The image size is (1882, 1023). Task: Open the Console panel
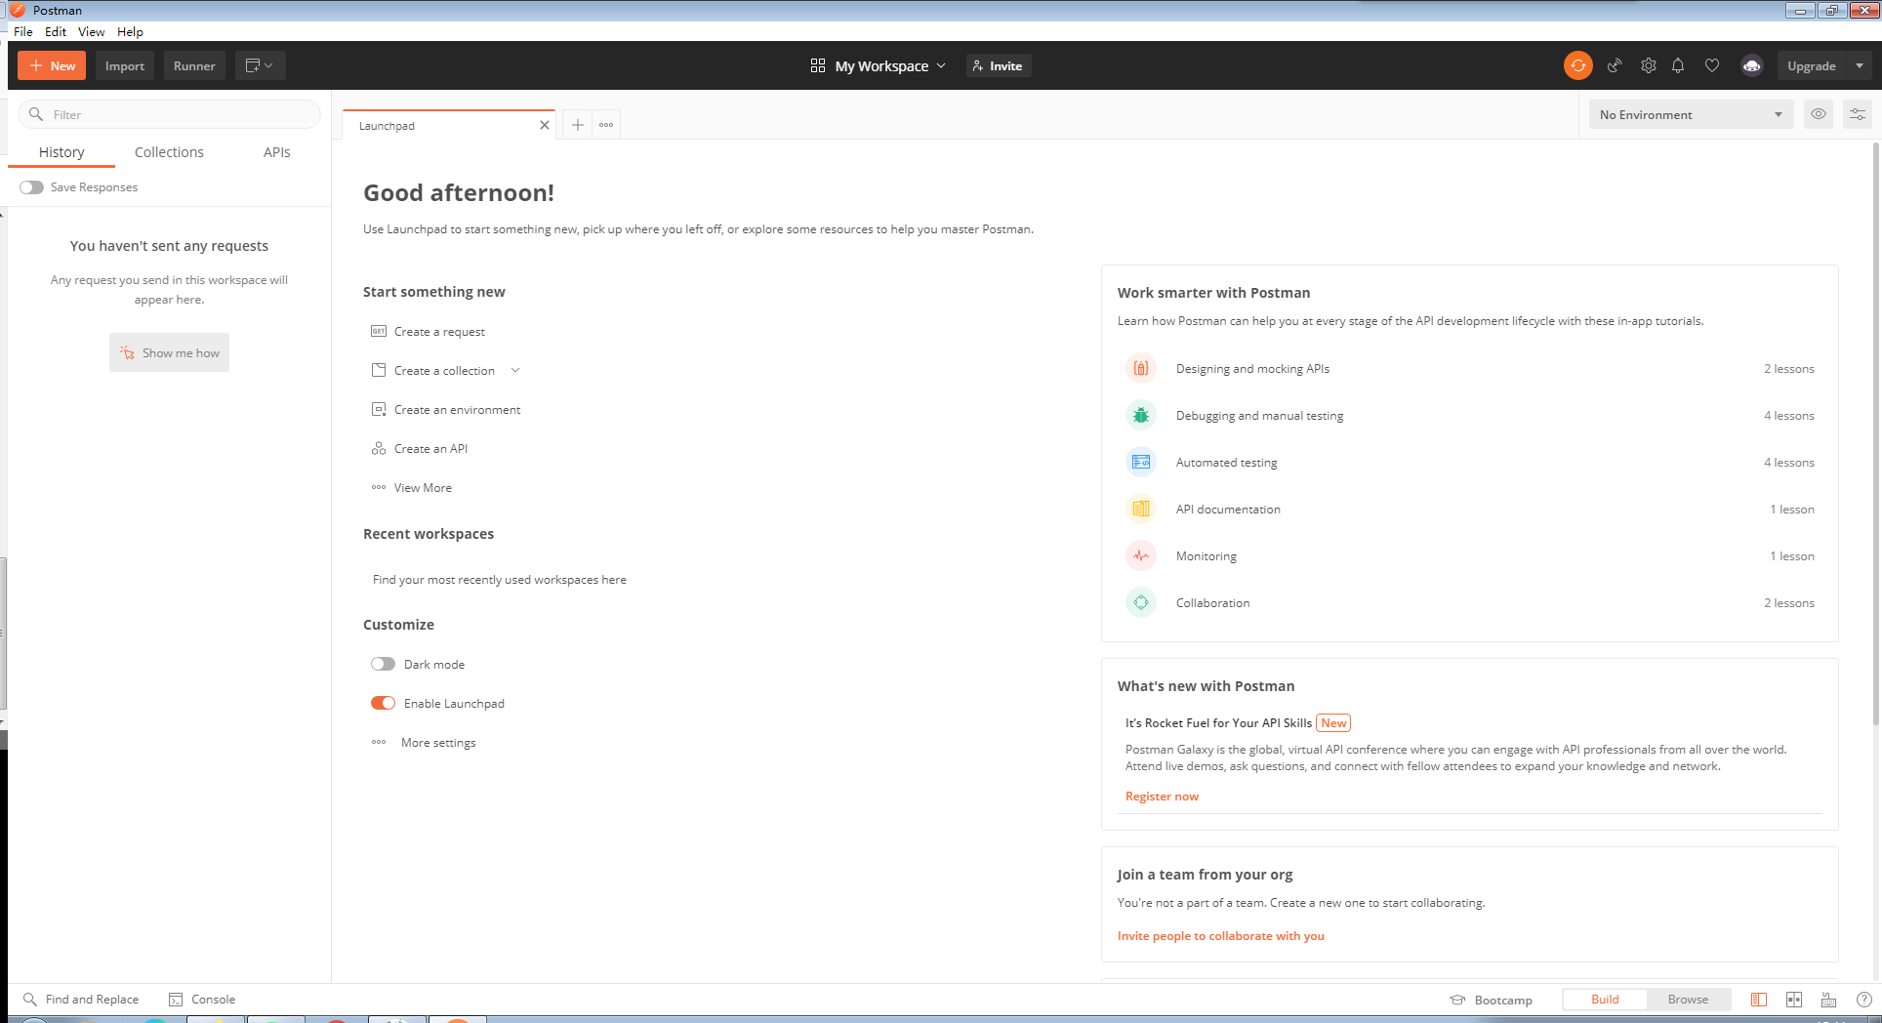pyautogui.click(x=202, y=1000)
